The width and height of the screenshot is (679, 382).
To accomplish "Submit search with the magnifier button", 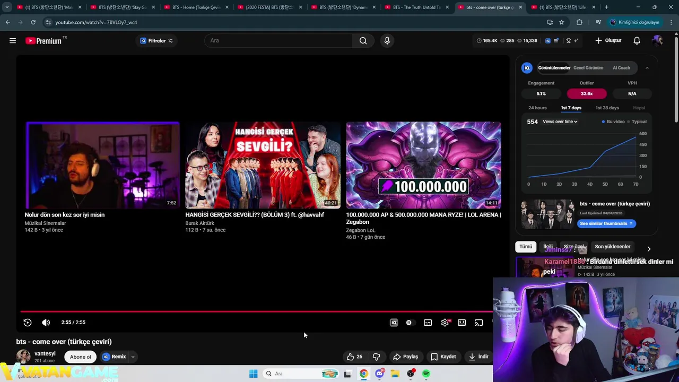I will tap(363, 41).
